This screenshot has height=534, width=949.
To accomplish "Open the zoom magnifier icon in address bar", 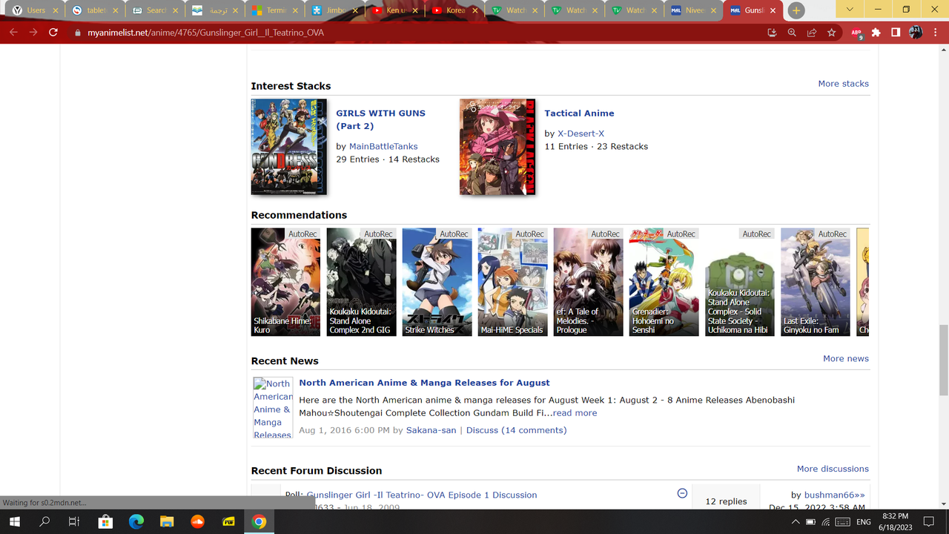I will [x=792, y=33].
